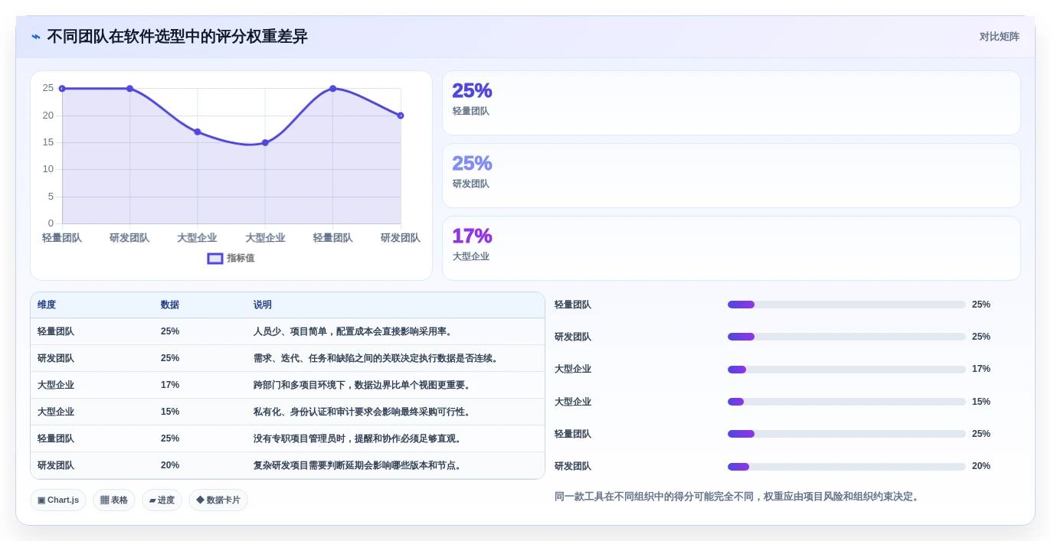This screenshot has height=541, width=1051.
Task: Click the 研发团队 20% progress bar
Action: [x=846, y=467]
